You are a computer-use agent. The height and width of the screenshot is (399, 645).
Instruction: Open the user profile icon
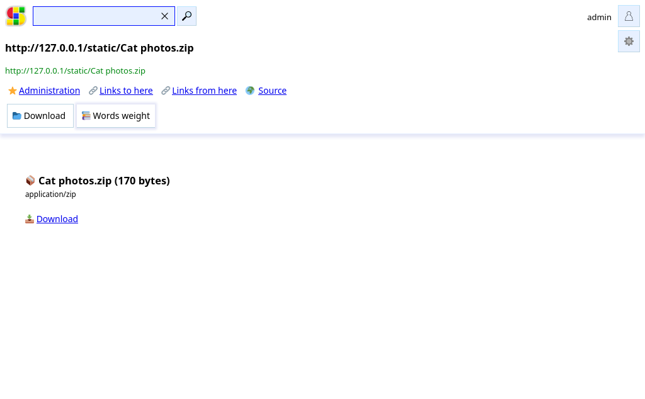tap(629, 16)
